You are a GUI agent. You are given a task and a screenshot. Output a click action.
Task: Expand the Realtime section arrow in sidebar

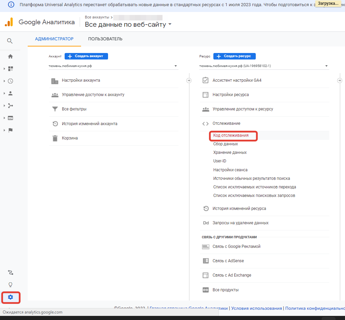click(4, 81)
